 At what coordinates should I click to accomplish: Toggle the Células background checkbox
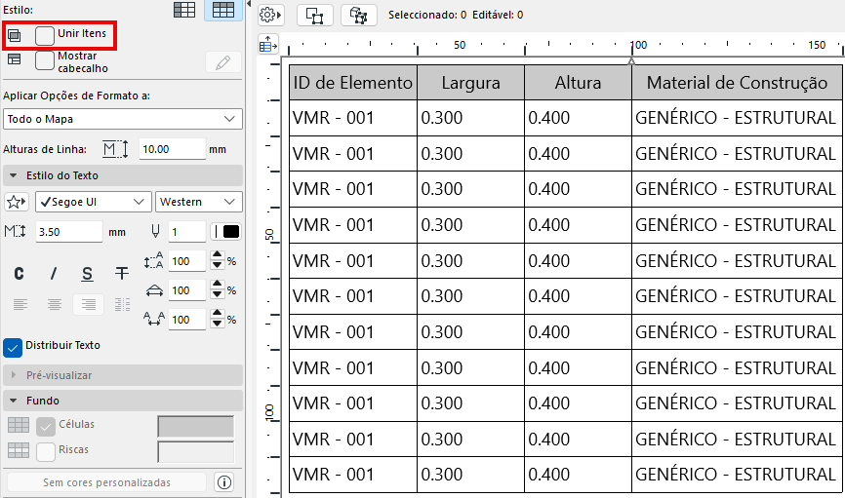tap(46, 427)
